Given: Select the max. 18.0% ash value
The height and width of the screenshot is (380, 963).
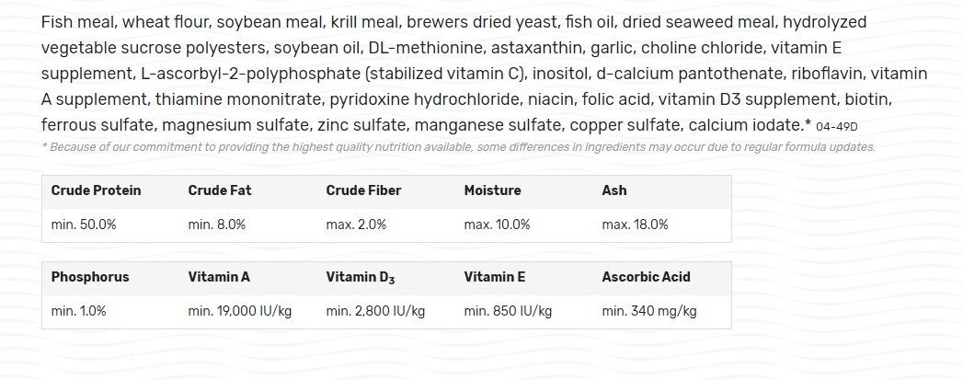Looking at the screenshot, I should [x=635, y=225].
